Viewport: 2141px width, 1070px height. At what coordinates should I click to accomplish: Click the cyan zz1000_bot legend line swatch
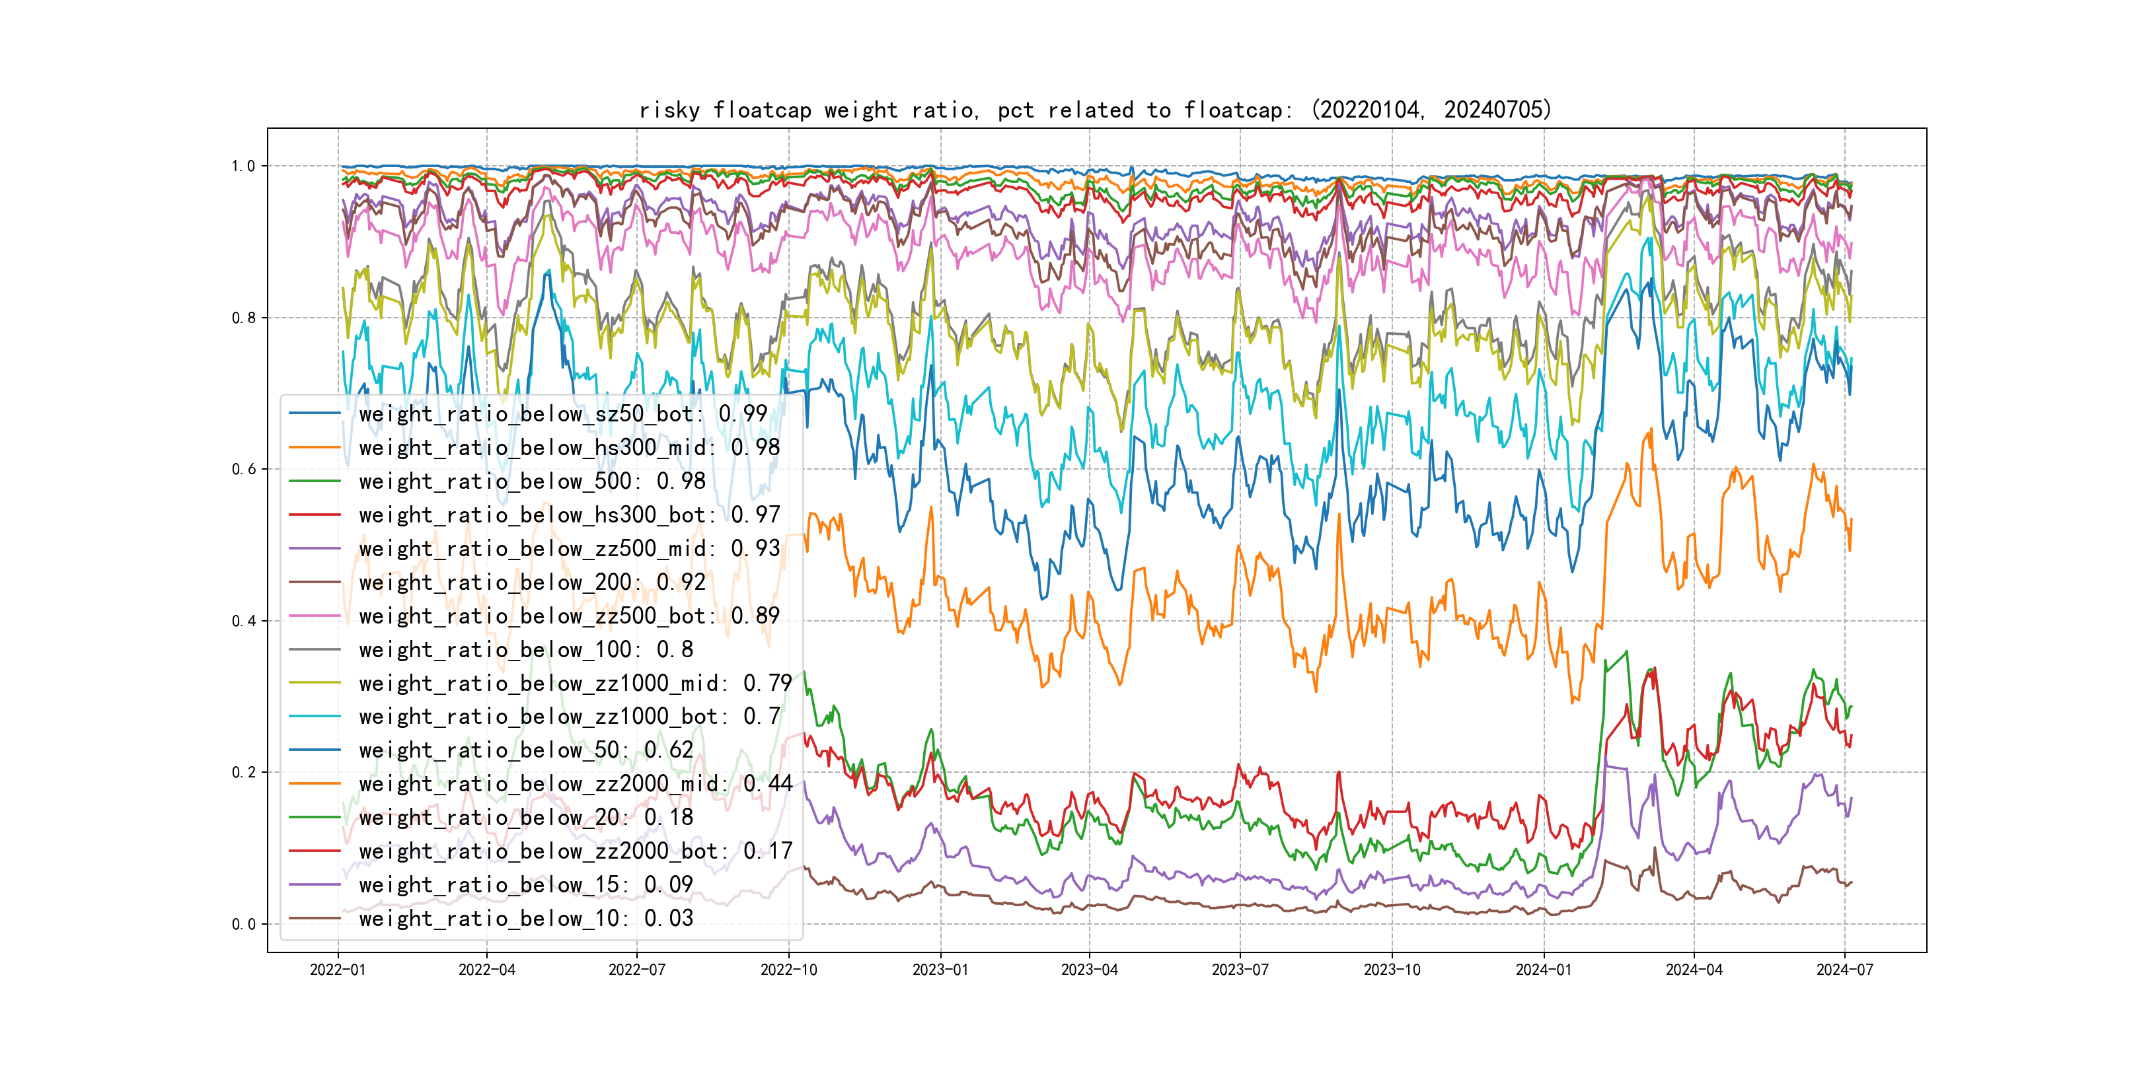coord(315,716)
